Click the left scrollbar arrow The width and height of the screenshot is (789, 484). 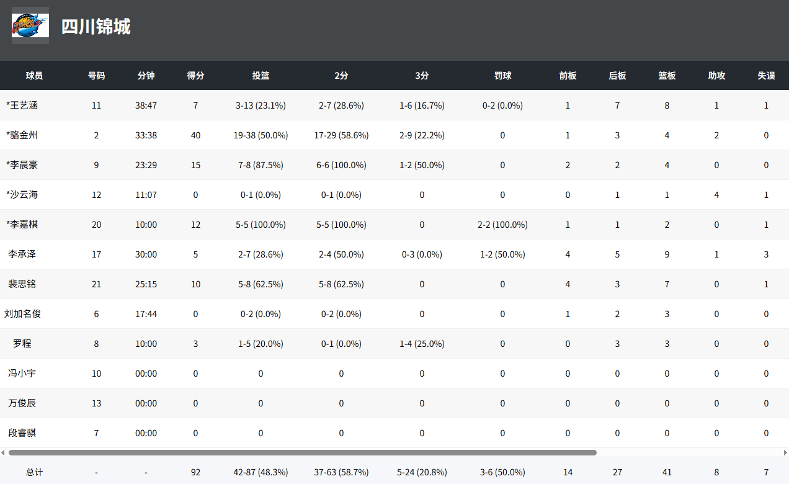3,452
